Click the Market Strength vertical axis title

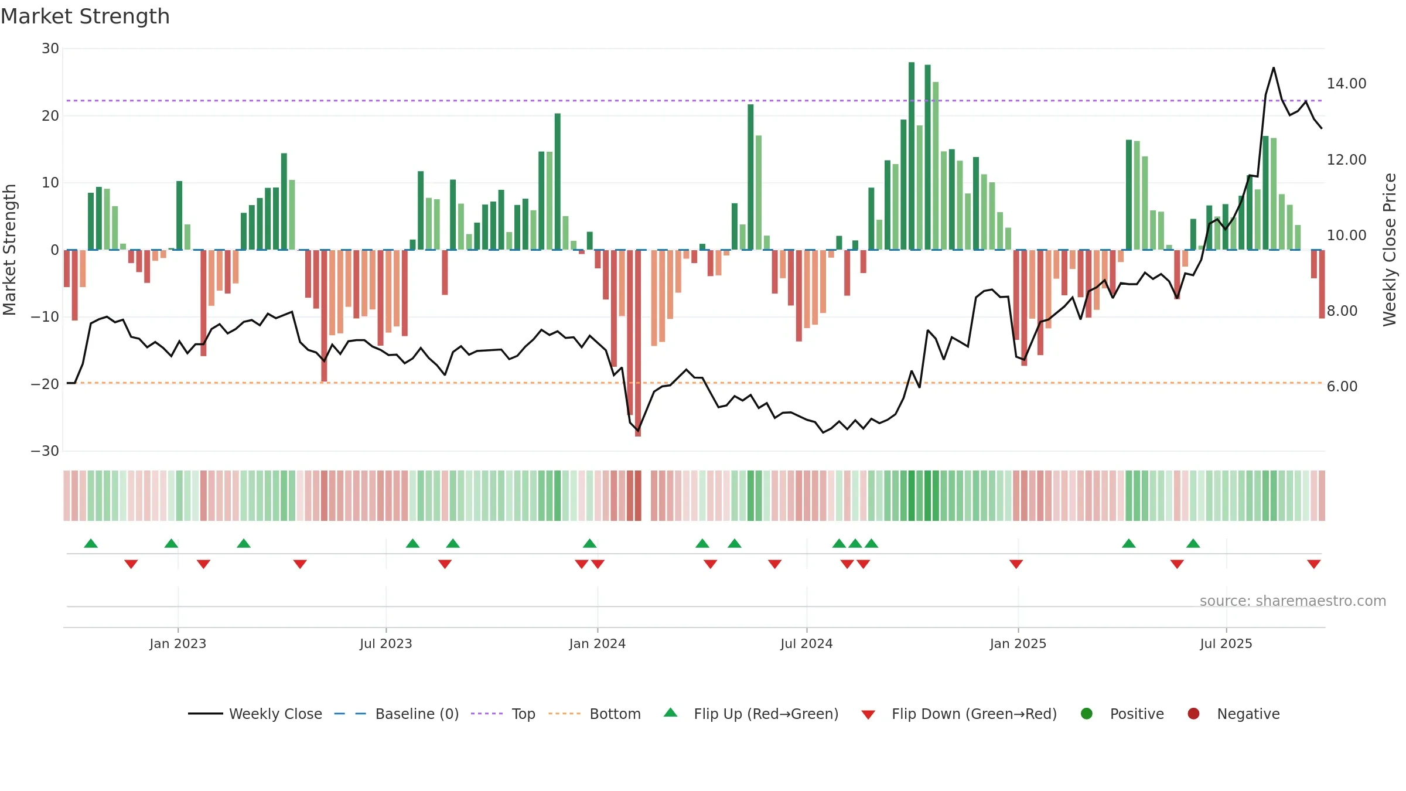pos(9,250)
